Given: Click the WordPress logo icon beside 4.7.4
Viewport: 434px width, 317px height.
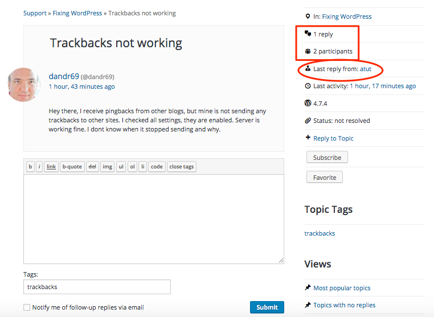Looking at the screenshot, I should (x=308, y=103).
